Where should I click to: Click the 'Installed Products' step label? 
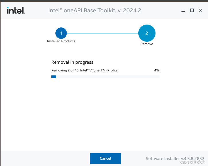(x=61, y=41)
